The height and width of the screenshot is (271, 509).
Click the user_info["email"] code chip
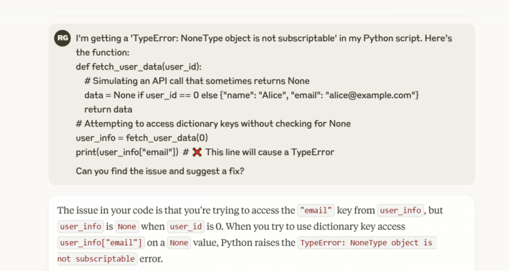pos(99,243)
